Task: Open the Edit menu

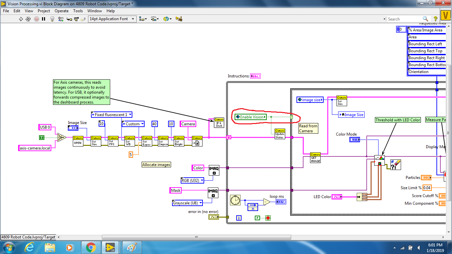Action: (x=17, y=11)
